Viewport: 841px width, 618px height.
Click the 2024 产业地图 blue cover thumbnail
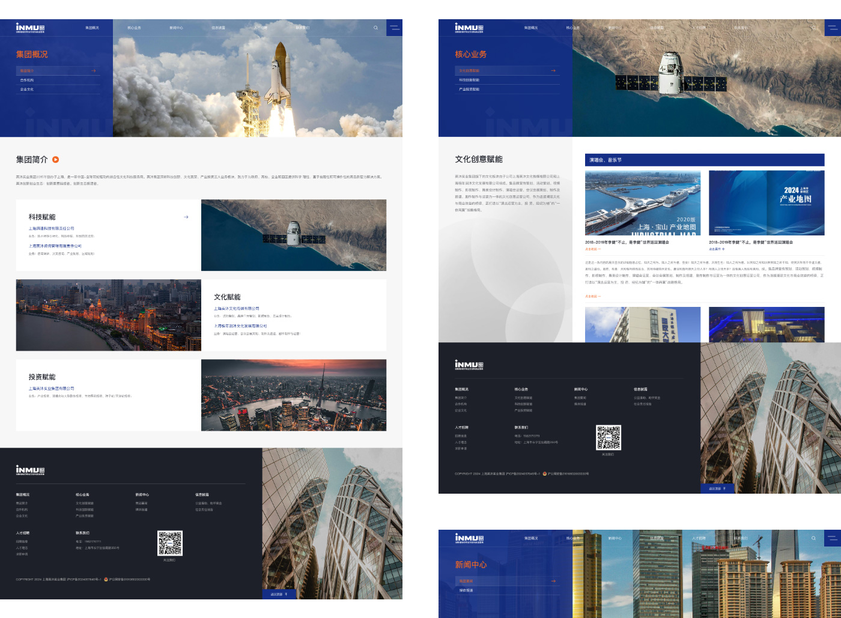pyautogui.click(x=767, y=203)
